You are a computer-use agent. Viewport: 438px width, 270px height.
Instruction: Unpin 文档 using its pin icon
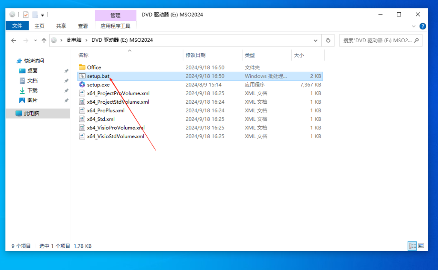click(x=66, y=81)
